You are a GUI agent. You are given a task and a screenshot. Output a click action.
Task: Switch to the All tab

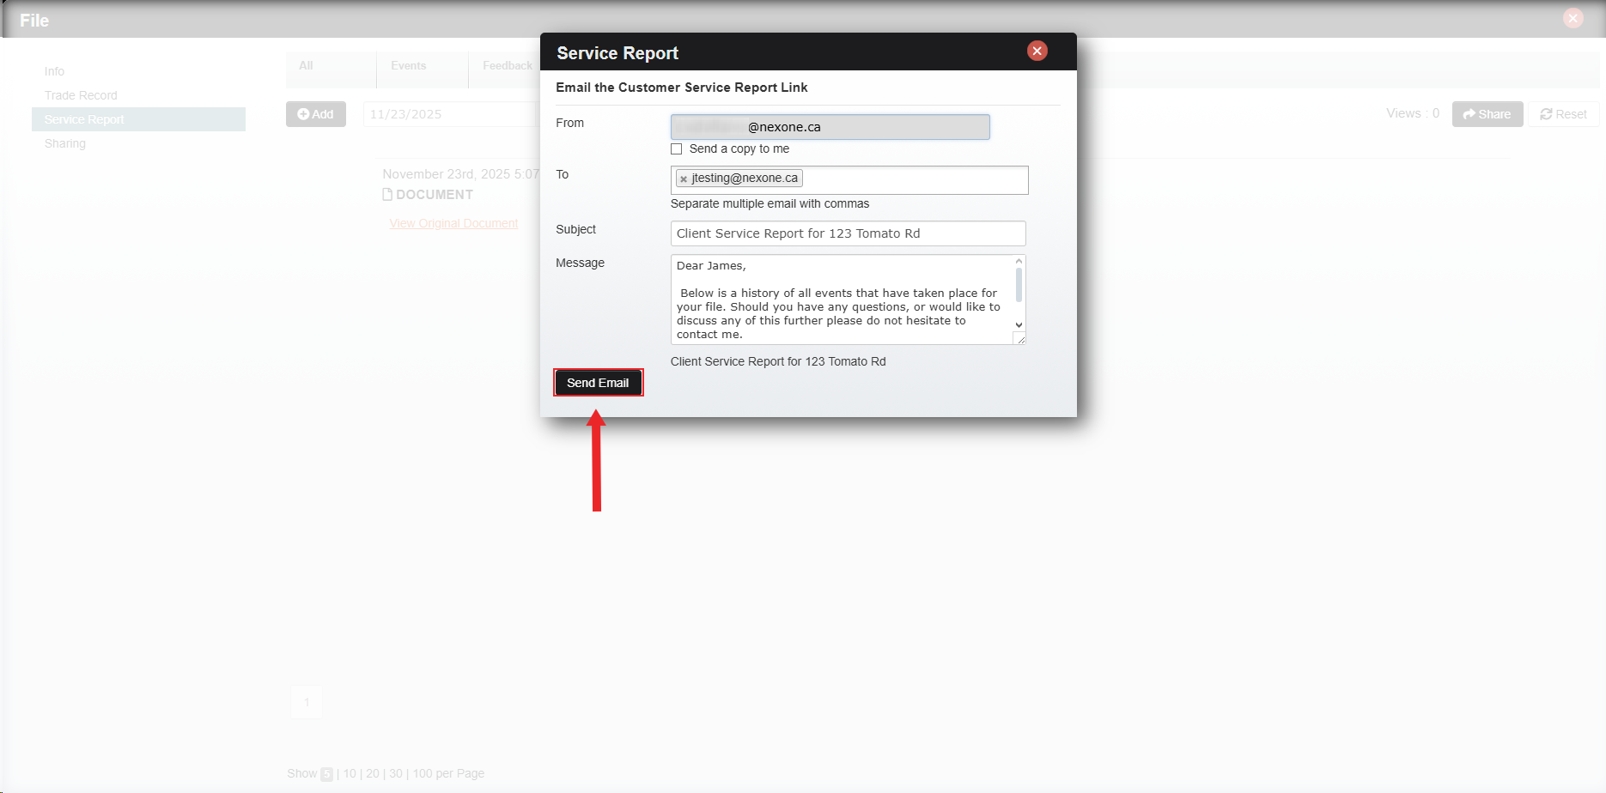point(306,66)
